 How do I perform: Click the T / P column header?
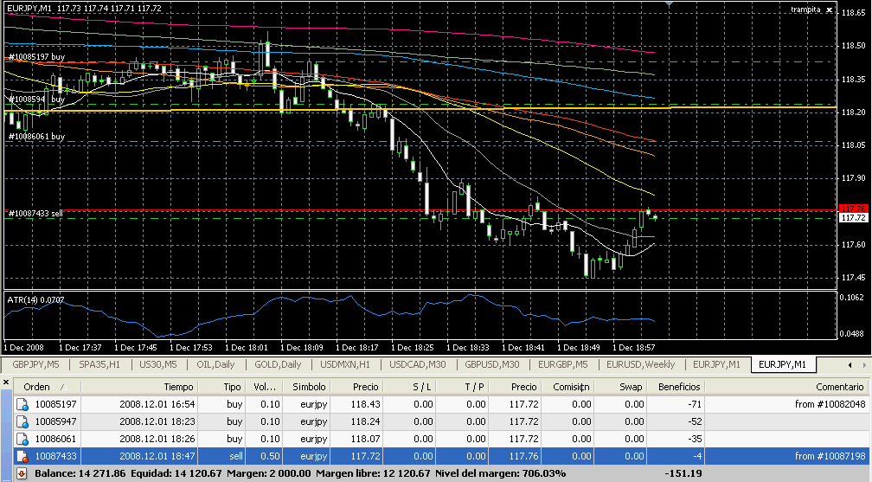[x=461, y=387]
